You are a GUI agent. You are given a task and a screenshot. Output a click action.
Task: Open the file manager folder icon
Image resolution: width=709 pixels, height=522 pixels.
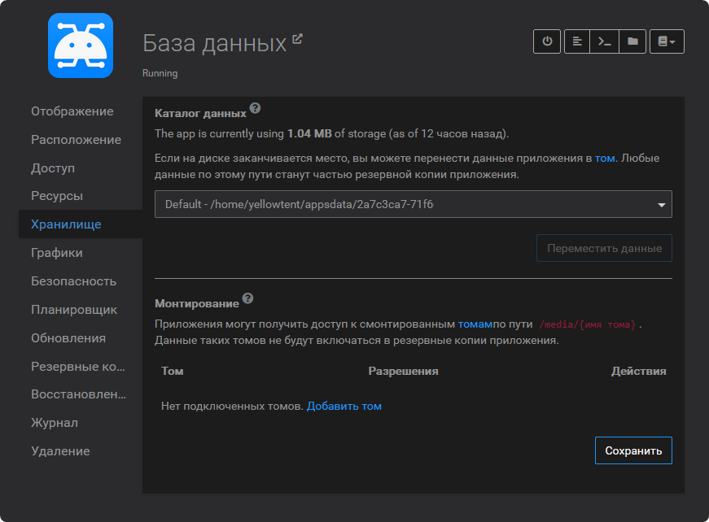coord(632,41)
